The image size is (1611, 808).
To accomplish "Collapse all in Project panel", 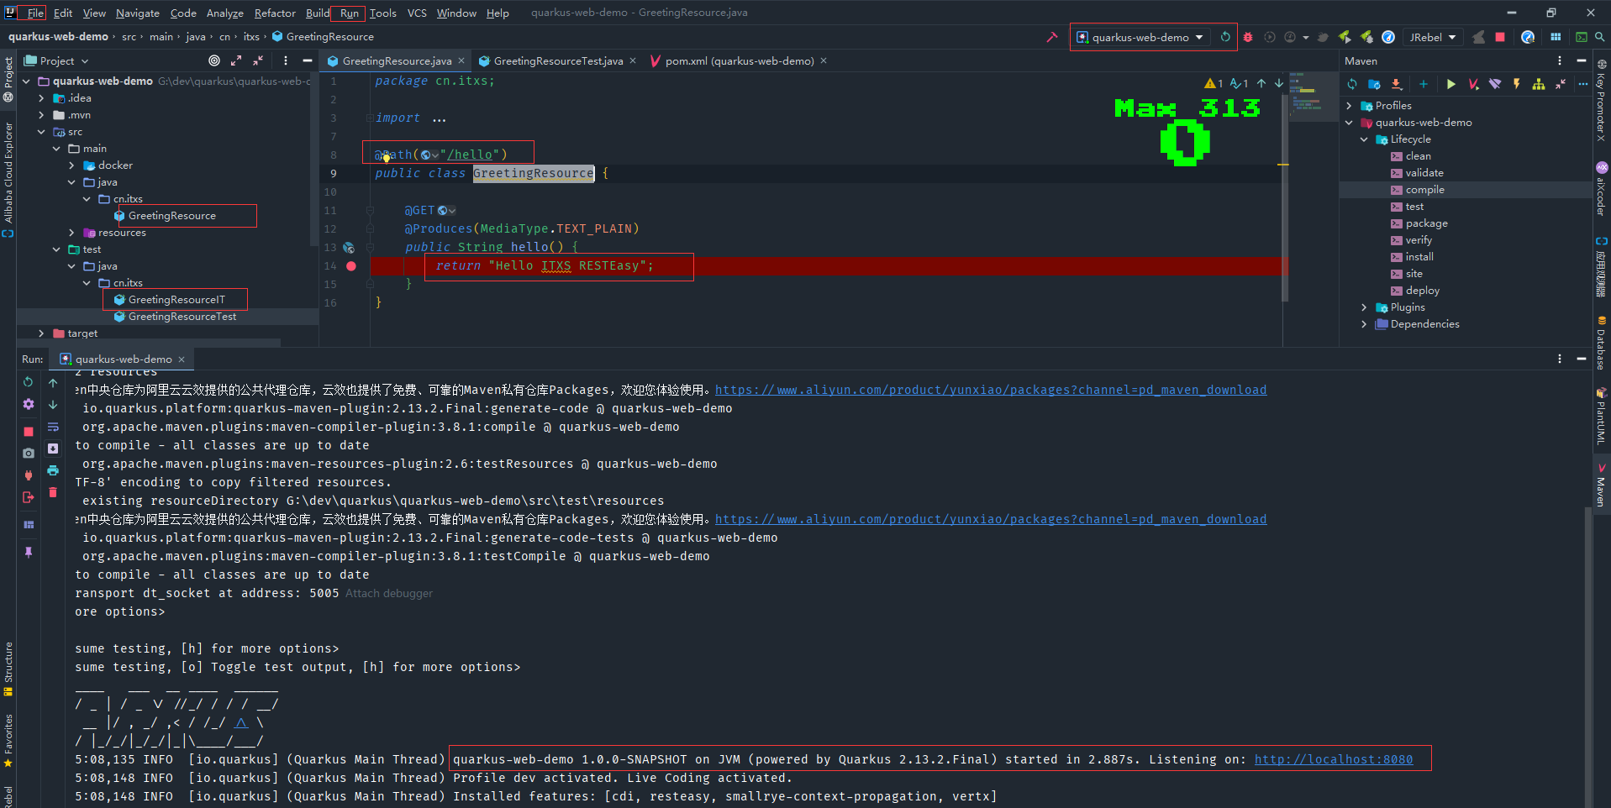I will click(258, 60).
